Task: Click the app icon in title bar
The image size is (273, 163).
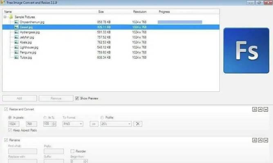Action: (x=2, y=2)
